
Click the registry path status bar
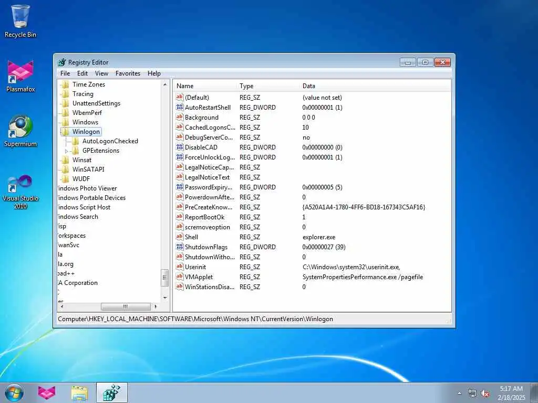(x=253, y=319)
